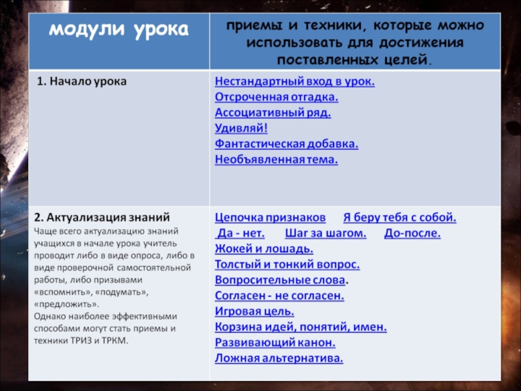
Task: Click the row label '1. Начало урока'
Action: [x=81, y=81]
